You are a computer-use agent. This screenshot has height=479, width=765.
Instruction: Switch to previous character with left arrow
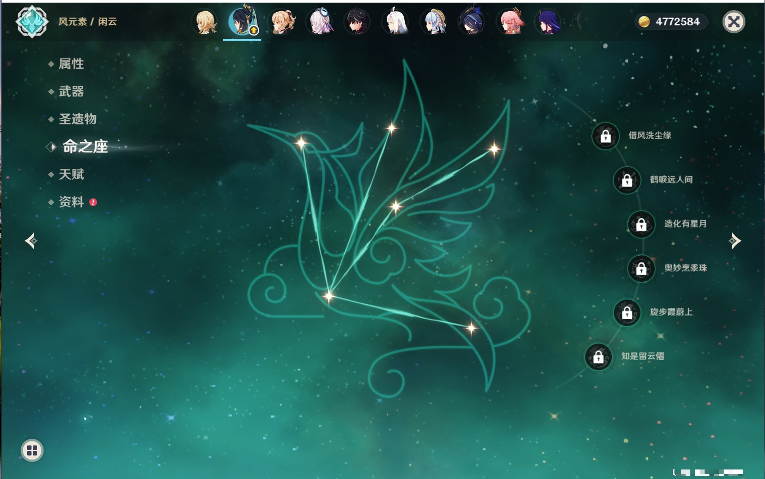31,241
